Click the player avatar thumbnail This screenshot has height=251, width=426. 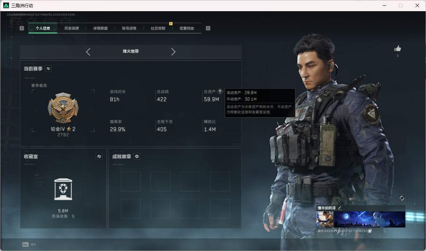[325, 219]
